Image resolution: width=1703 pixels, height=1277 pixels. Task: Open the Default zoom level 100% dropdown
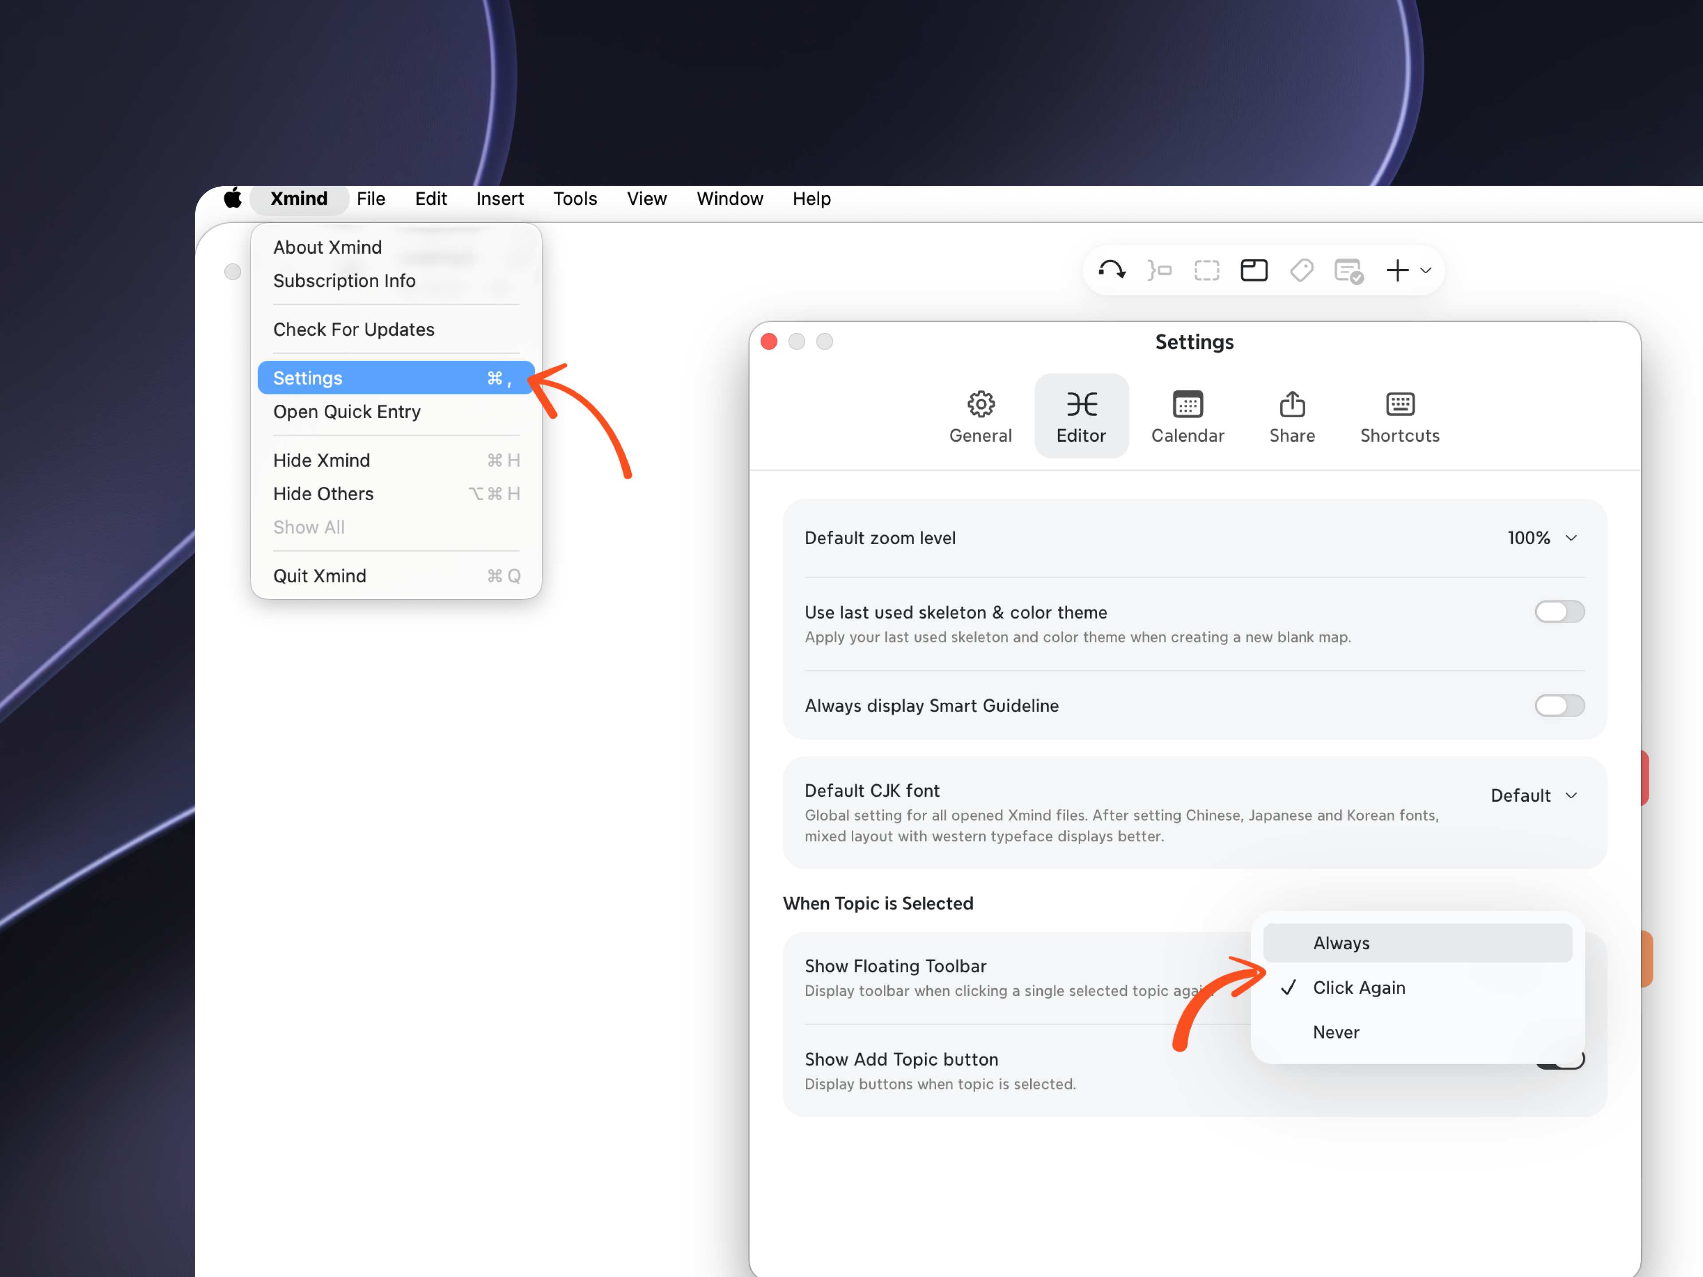coord(1542,538)
